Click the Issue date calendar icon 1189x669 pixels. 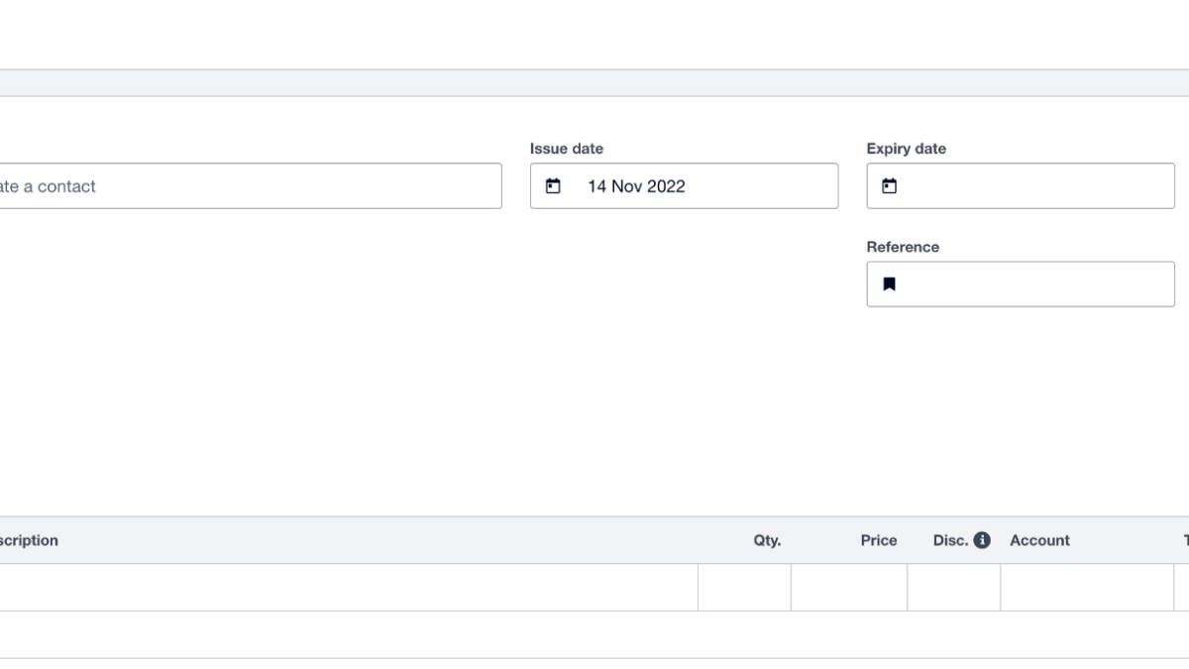coord(554,186)
